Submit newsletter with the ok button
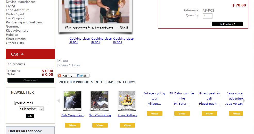This screenshot has width=254, height=134. [x=30, y=116]
